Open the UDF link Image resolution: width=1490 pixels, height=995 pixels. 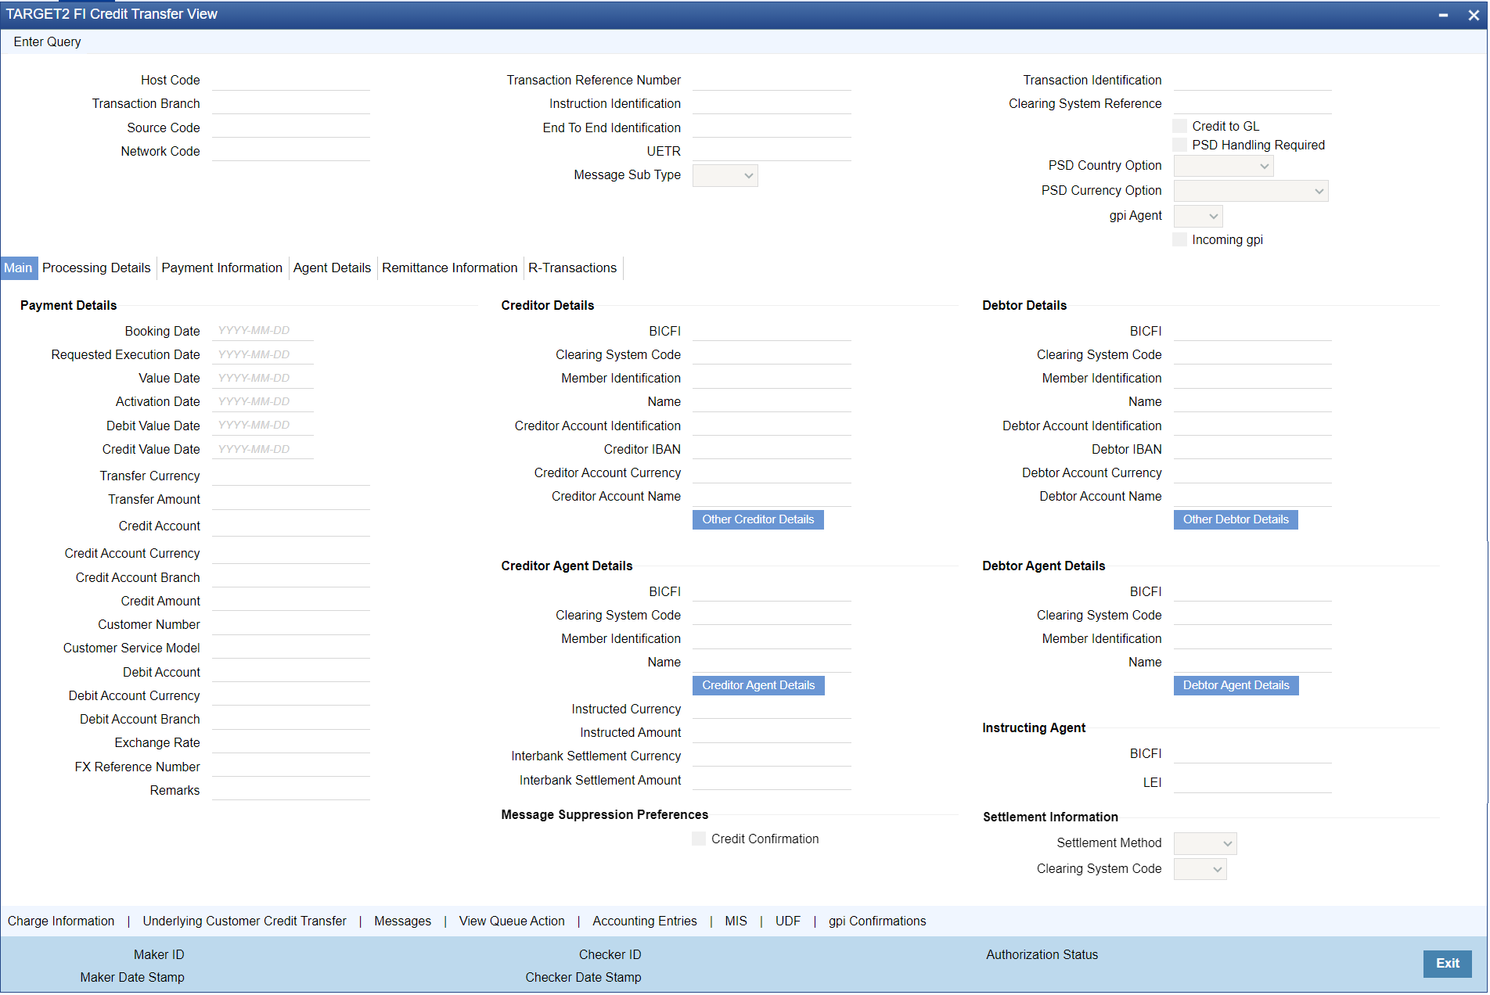[788, 921]
